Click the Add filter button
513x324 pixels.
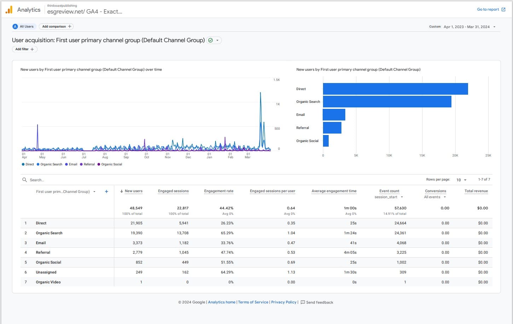pyautogui.click(x=24, y=49)
